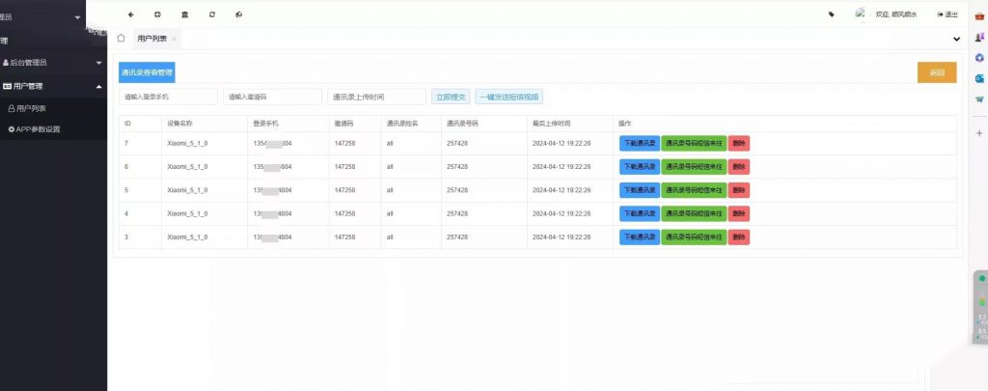Click the fullscreen crosshair icon in toolbar
The width and height of the screenshot is (988, 391).
pyautogui.click(x=157, y=14)
